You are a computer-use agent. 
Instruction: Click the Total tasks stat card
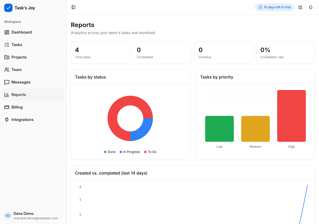point(100,53)
